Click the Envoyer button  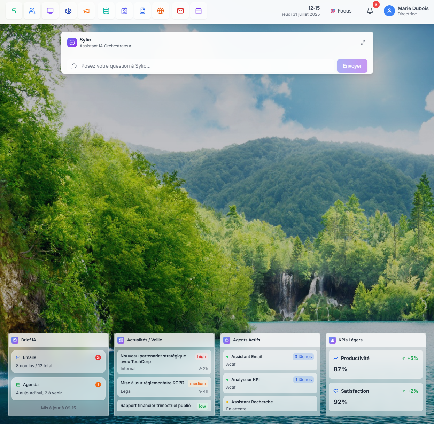click(352, 66)
